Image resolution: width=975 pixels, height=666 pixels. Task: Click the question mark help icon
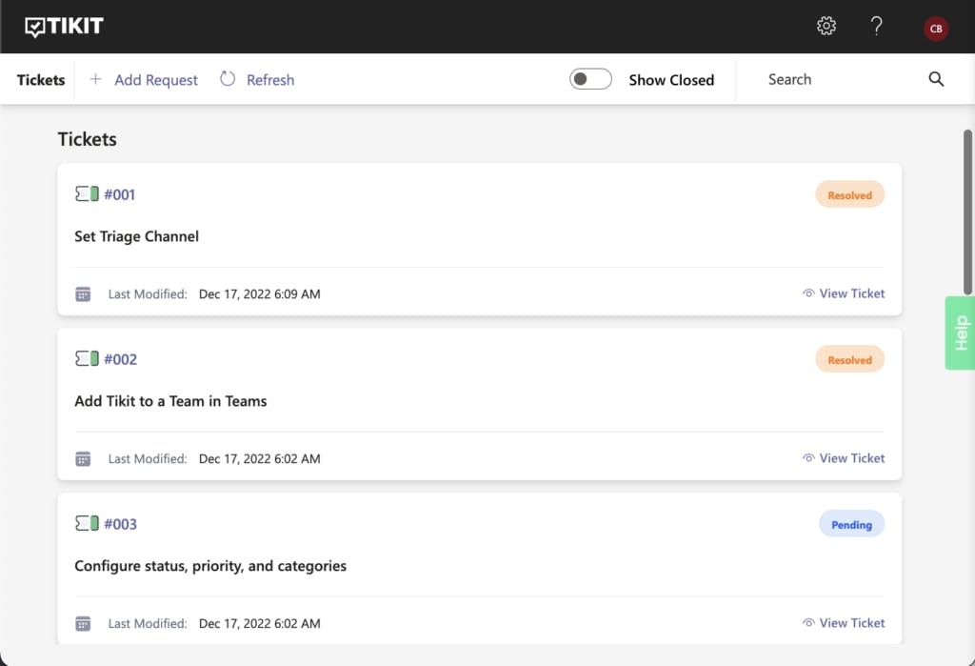tap(877, 27)
